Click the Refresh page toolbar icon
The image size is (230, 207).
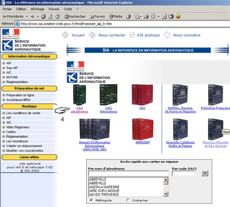50,16
